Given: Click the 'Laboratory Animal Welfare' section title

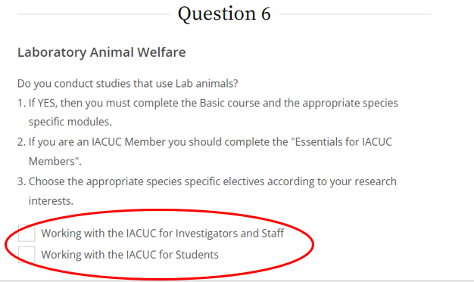Looking at the screenshot, I should (101, 52).
